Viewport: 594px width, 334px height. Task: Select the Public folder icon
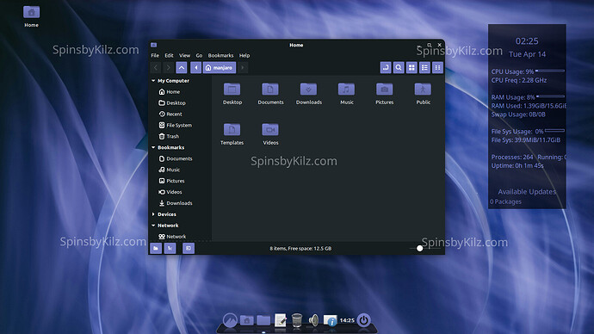pos(423,90)
